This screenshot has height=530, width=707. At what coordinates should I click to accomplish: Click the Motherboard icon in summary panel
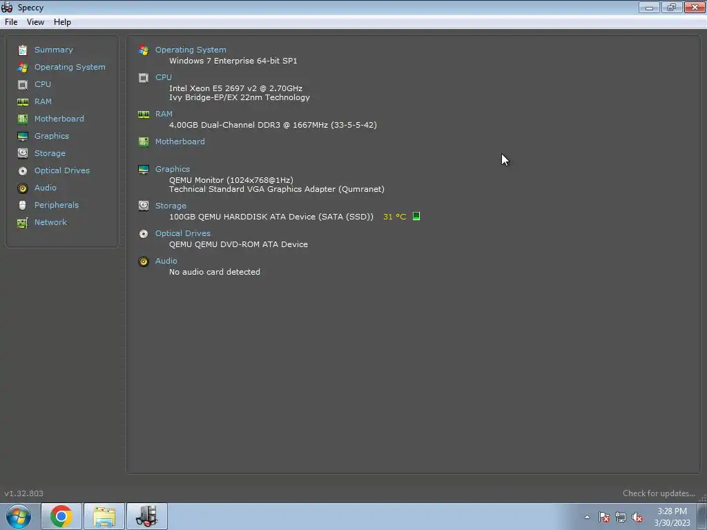(x=144, y=142)
